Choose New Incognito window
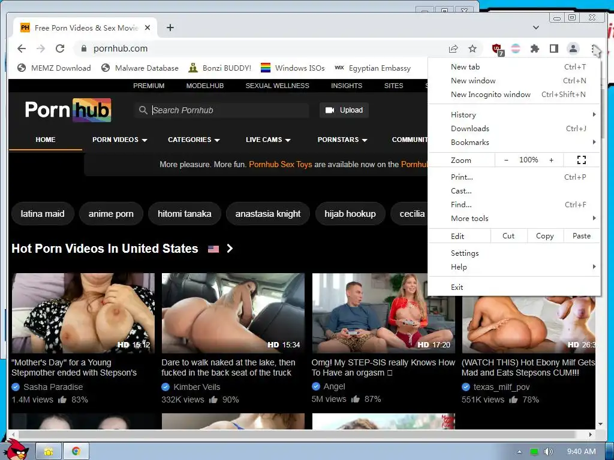This screenshot has height=460, width=614. (x=514, y=94)
